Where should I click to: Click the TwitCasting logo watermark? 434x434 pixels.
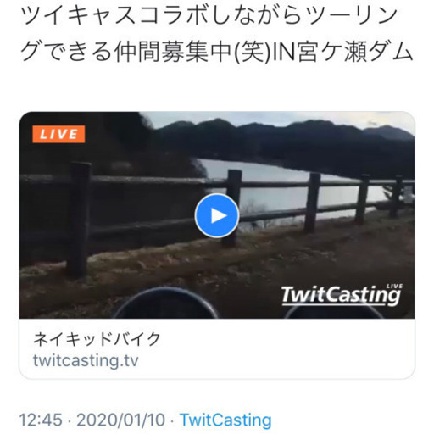click(x=341, y=296)
